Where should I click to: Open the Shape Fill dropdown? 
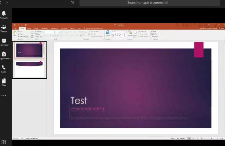pos(142,31)
